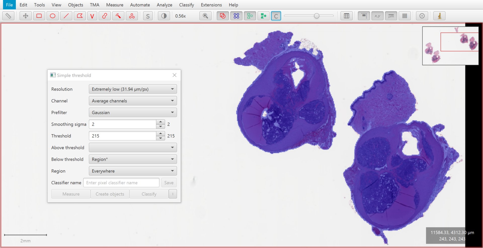Select the Ellipse annotation tool
Image resolution: width=483 pixels, height=248 pixels.
tap(53, 16)
